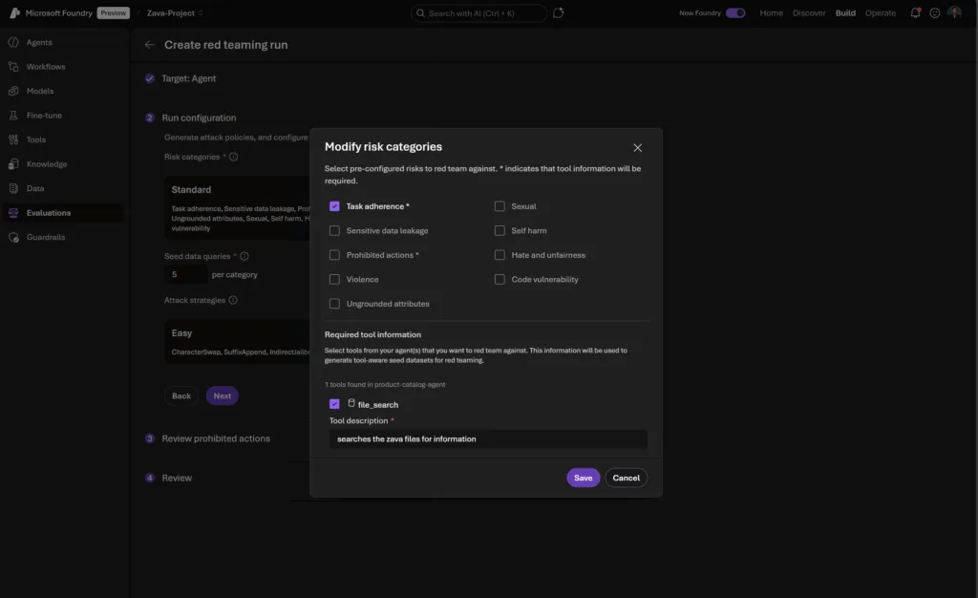Switch to the Discover tab
Image resolution: width=978 pixels, height=598 pixels.
point(809,13)
